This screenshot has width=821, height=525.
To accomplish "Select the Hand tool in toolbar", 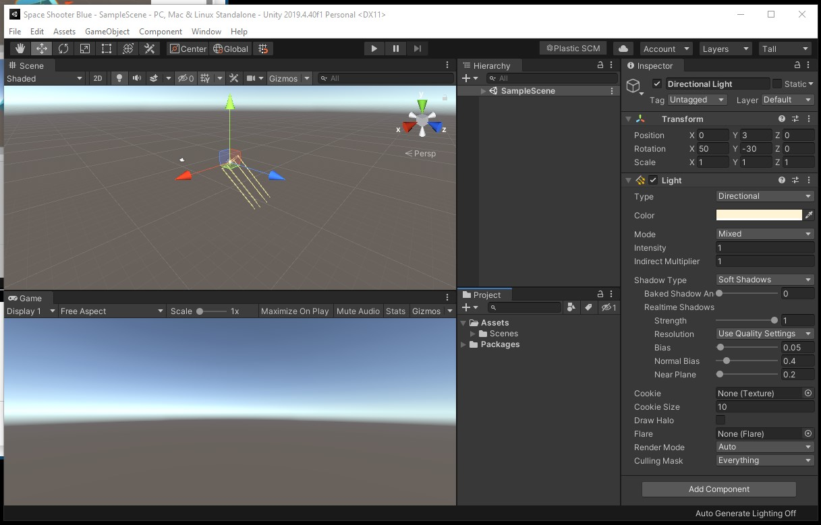I will click(x=20, y=49).
